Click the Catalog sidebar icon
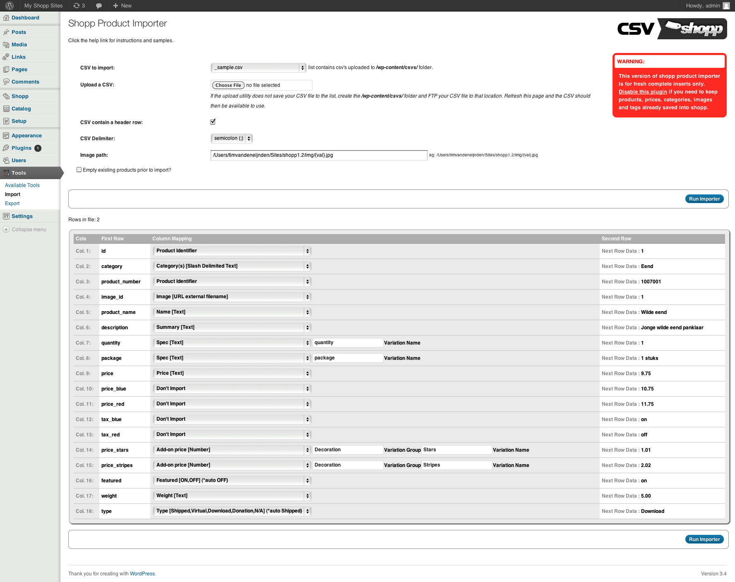This screenshot has height=582, width=735. point(6,109)
